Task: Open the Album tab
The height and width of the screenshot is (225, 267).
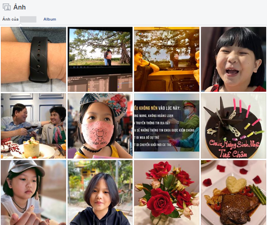Action: pos(50,19)
